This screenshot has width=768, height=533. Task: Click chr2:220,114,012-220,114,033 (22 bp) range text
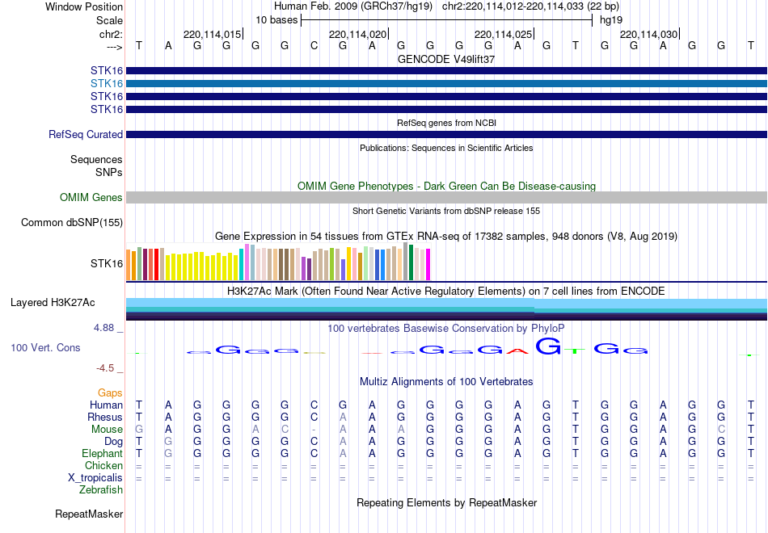(x=530, y=6)
